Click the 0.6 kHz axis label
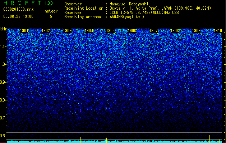Screen dimensions: 226x143 3,136
